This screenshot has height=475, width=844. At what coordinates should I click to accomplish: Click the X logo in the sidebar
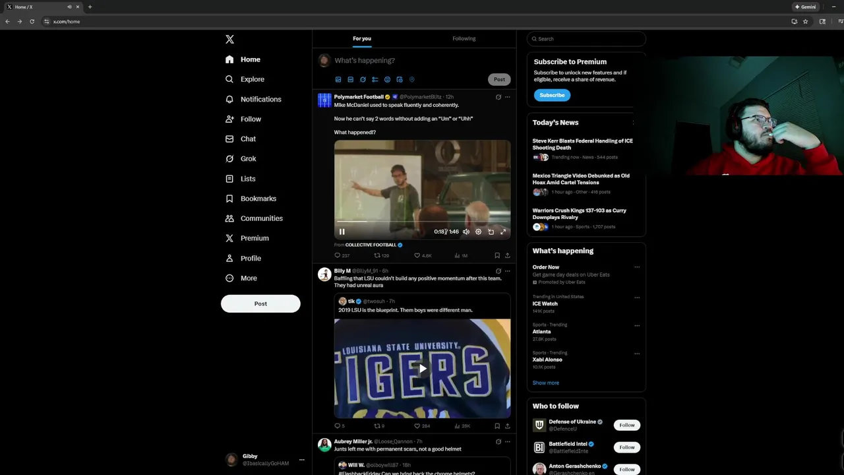tap(229, 40)
